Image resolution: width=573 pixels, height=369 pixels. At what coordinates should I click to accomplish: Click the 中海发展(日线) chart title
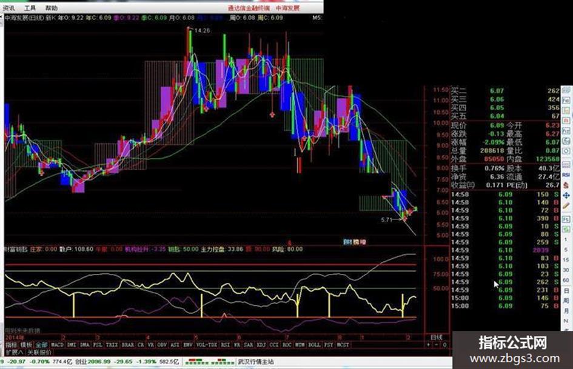(x=24, y=18)
